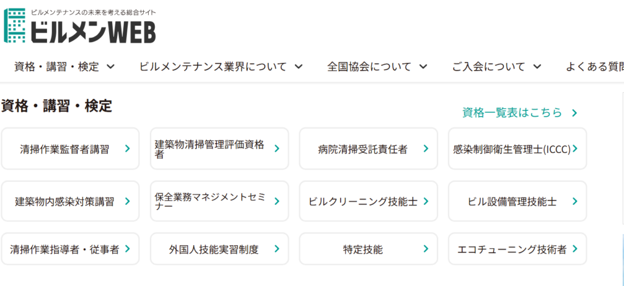Go to ビル設備管理技能士 page
Image resolution: width=624 pixels, height=286 pixels.
(512, 201)
